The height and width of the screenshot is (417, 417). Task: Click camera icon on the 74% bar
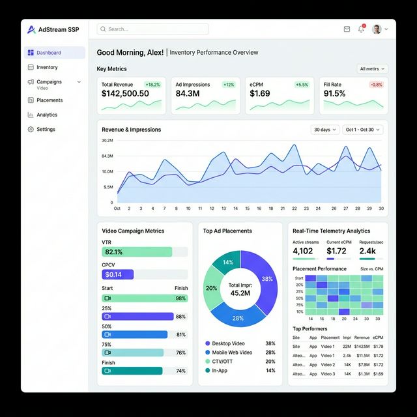(x=108, y=371)
